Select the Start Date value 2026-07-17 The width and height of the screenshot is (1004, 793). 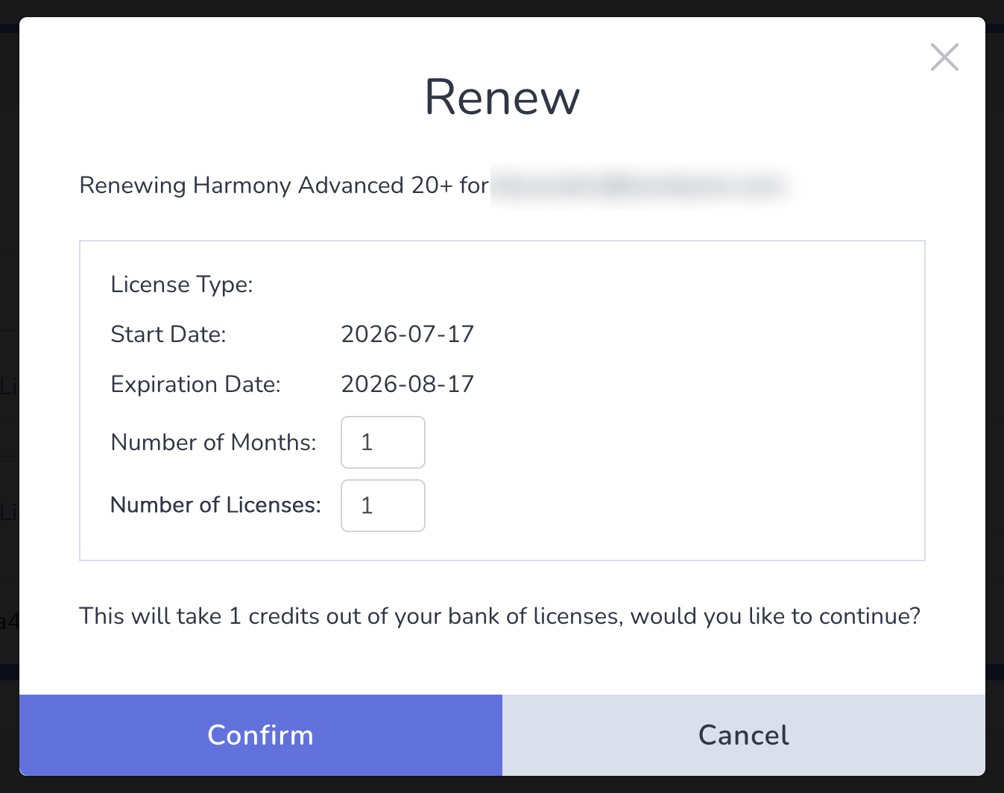tap(408, 334)
